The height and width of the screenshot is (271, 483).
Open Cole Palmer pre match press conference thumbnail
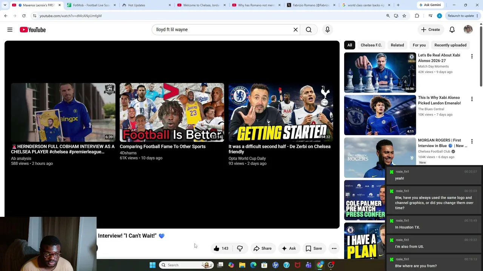tap(365, 200)
